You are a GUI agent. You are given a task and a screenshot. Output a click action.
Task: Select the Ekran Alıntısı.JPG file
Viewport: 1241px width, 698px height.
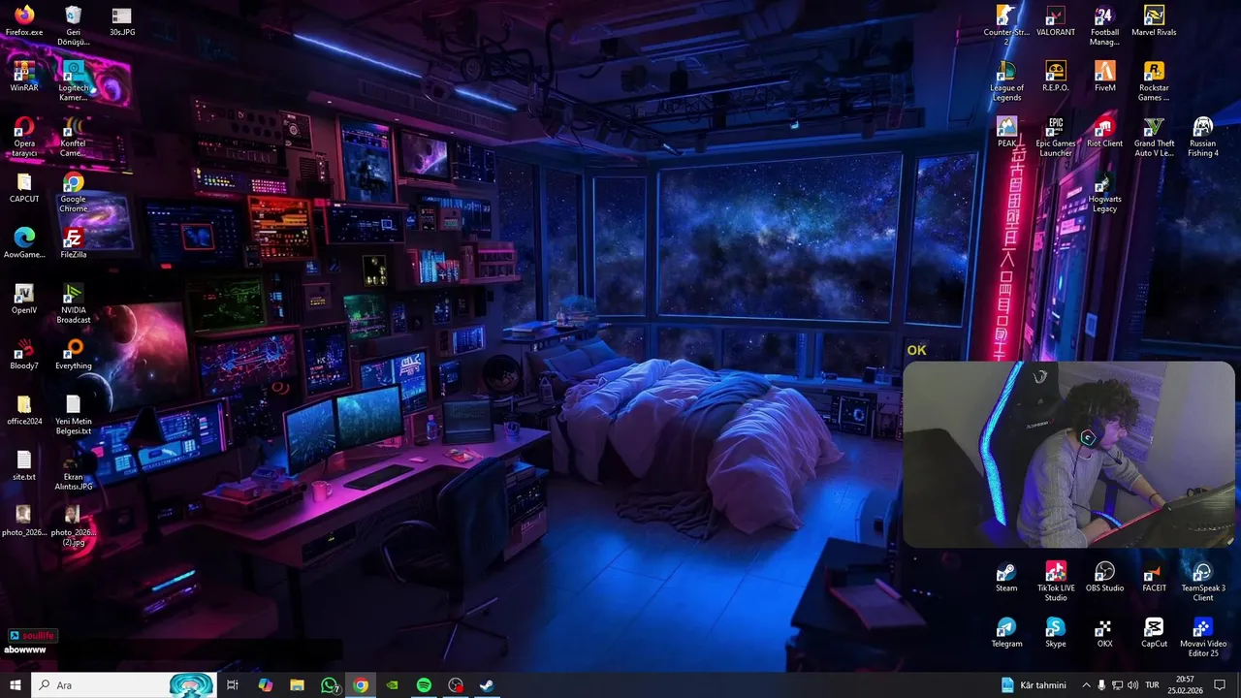(73, 471)
